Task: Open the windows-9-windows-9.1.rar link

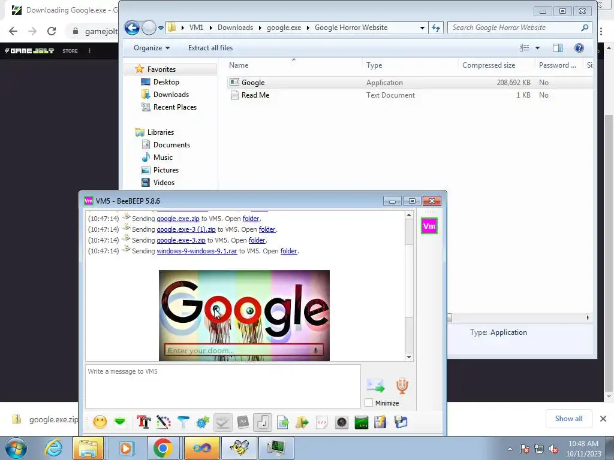Action: click(197, 251)
